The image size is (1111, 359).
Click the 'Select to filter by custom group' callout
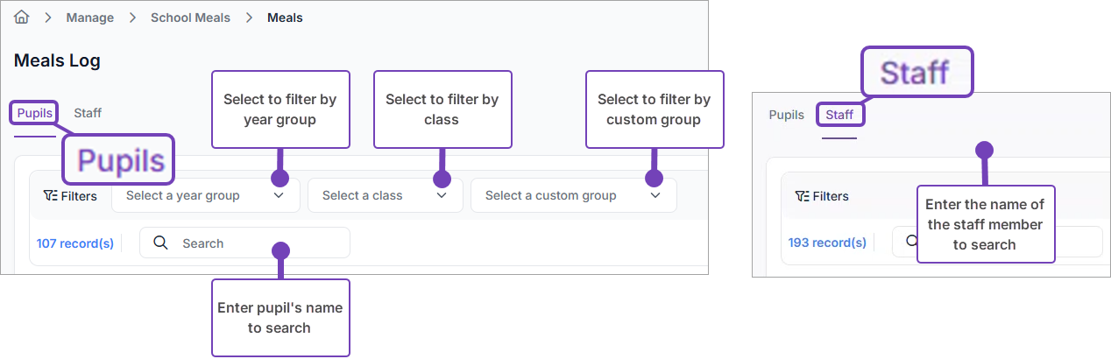(x=654, y=109)
